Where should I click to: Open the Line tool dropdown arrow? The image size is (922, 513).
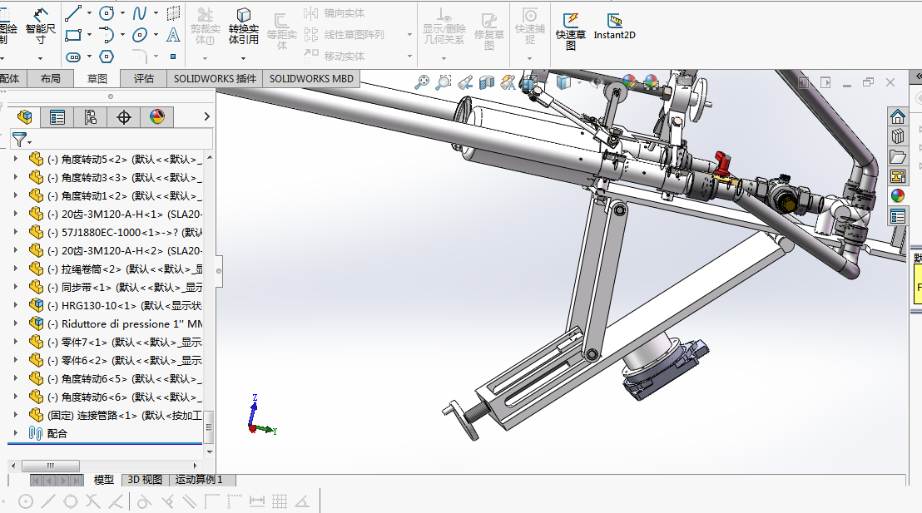point(89,13)
